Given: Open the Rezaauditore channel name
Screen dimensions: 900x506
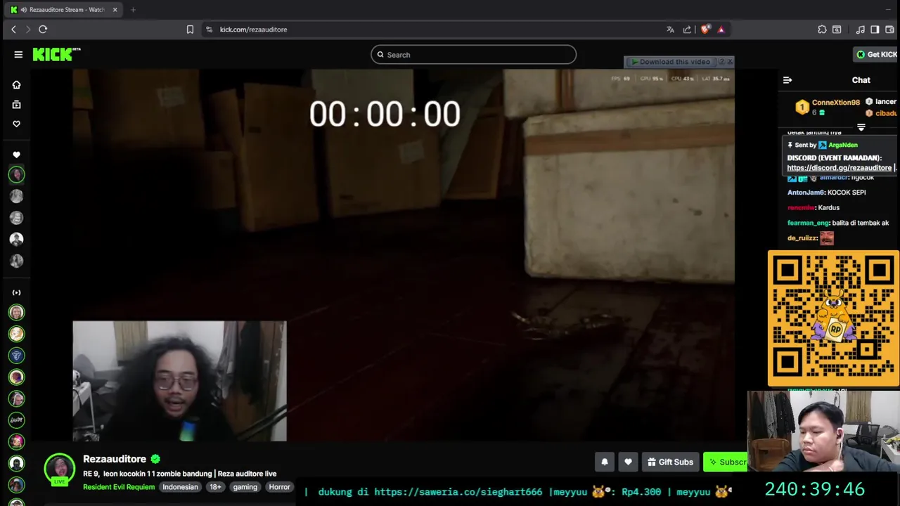Looking at the screenshot, I should click(x=115, y=459).
